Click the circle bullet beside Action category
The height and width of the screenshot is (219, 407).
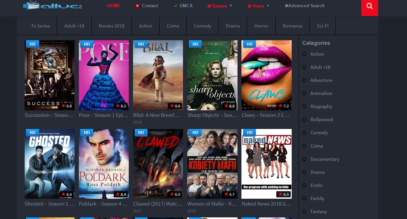[x=304, y=54]
